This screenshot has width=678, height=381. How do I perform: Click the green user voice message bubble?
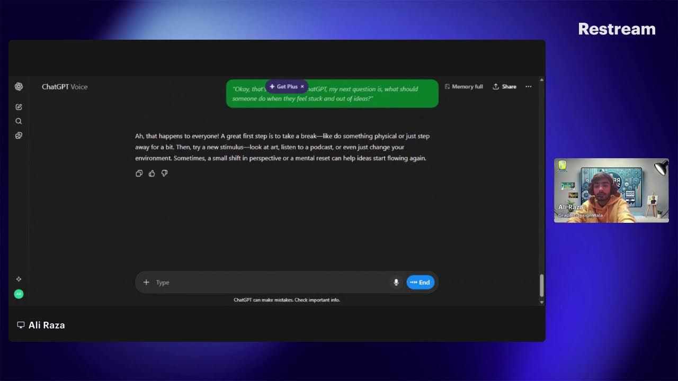[x=332, y=94]
